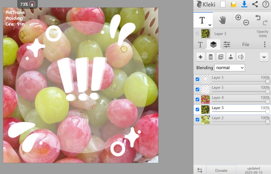The image size is (271, 174).
Task: Toggle visibility of second Layer 5
Action: pos(197,90)
